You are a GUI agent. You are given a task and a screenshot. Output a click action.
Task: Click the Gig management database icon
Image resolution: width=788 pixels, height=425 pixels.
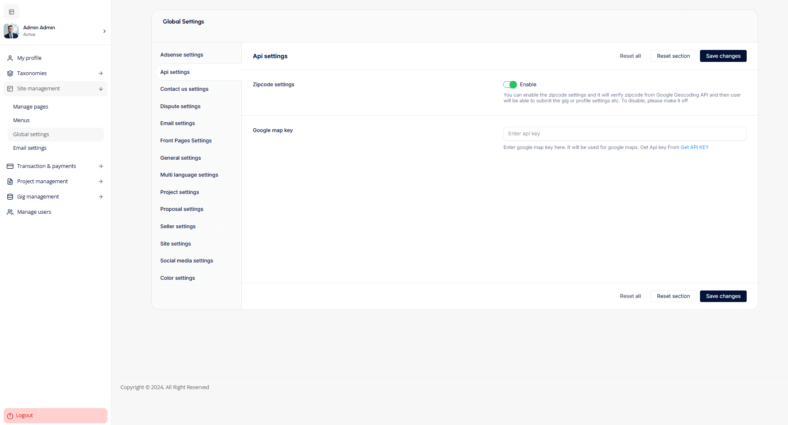pos(10,197)
